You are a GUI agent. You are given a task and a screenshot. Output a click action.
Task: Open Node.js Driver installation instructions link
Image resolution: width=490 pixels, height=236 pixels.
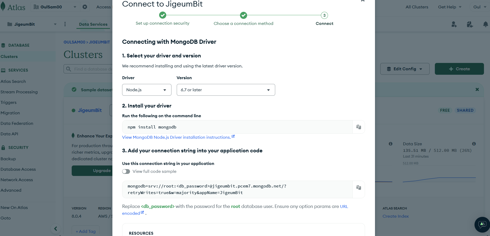pos(178,137)
